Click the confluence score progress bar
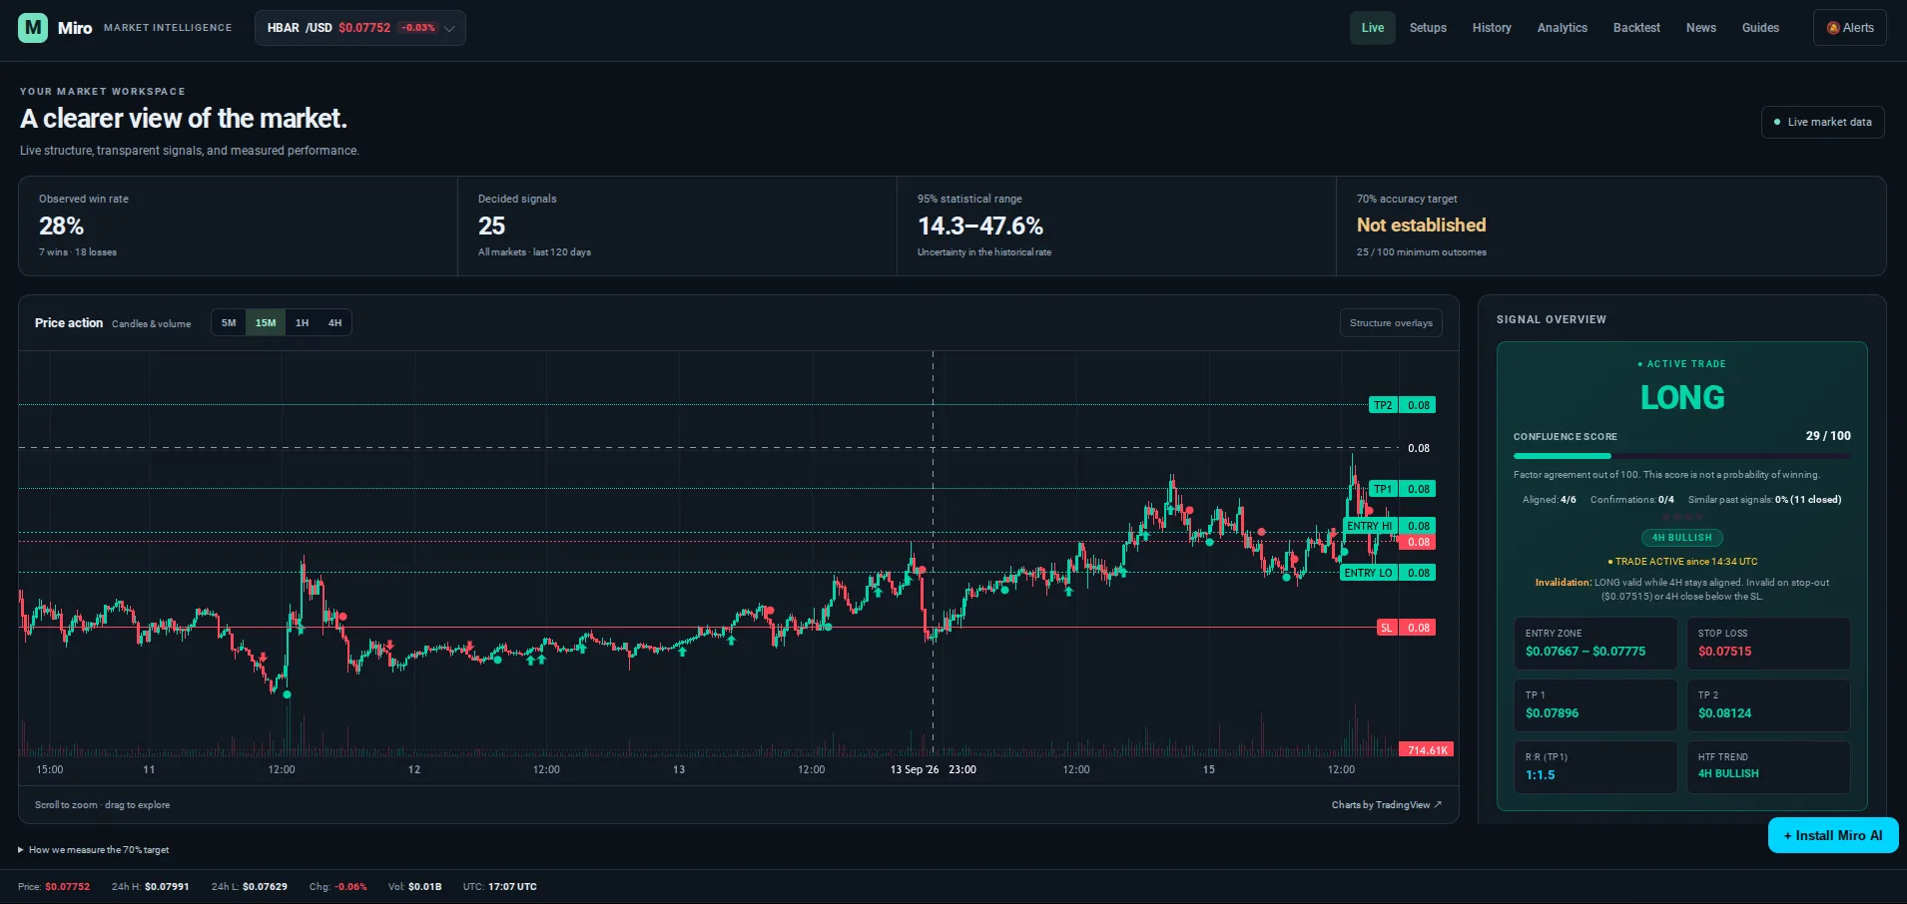Screen dimensions: 1907x904 pos(1681,456)
